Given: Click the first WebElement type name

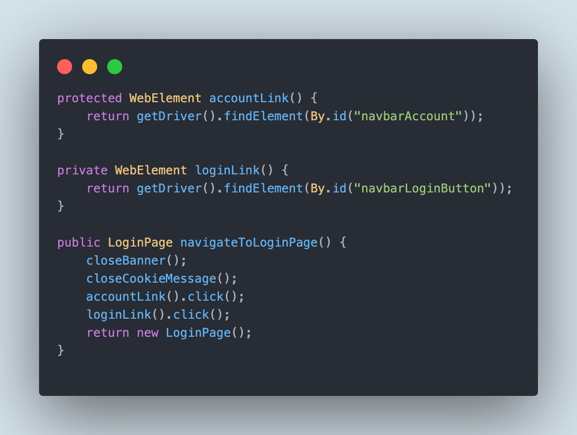Looking at the screenshot, I should click(165, 98).
